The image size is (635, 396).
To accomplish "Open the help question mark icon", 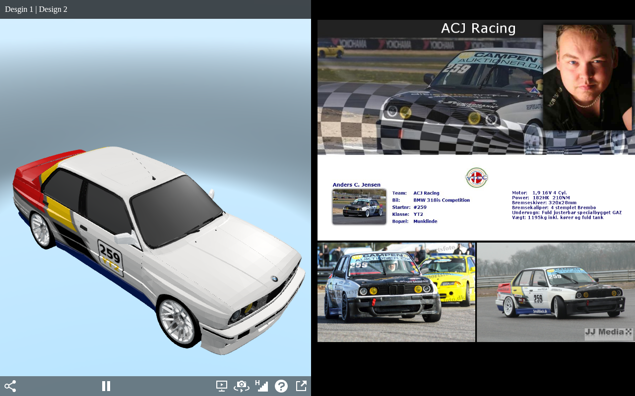I will pyautogui.click(x=281, y=386).
